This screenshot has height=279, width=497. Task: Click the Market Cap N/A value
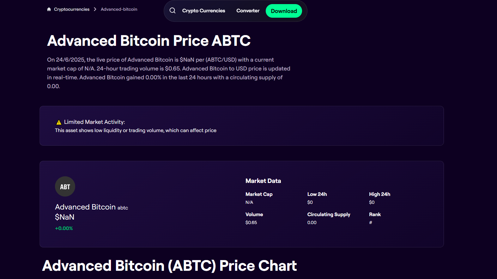[249, 202]
